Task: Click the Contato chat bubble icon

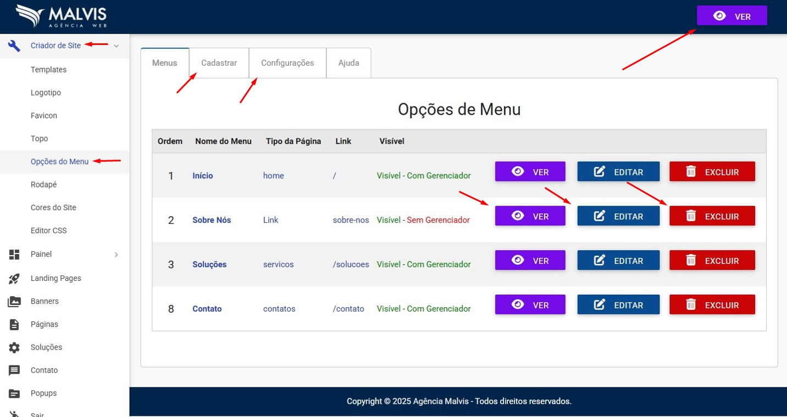Action: click(x=14, y=370)
